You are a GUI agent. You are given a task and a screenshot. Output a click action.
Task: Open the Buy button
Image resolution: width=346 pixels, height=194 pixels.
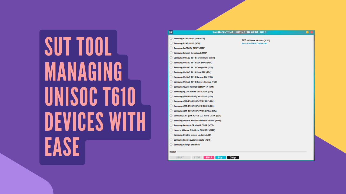[x=221, y=158]
